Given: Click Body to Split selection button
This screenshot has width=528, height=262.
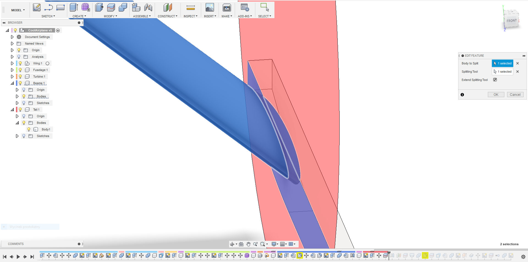Looking at the screenshot, I should click(502, 63).
